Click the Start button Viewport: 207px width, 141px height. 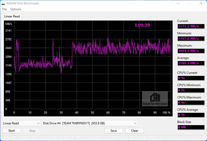[12, 131]
